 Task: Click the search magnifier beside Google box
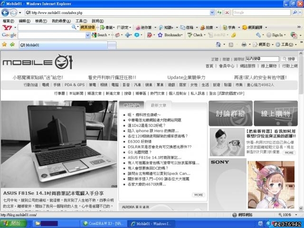click(294, 13)
